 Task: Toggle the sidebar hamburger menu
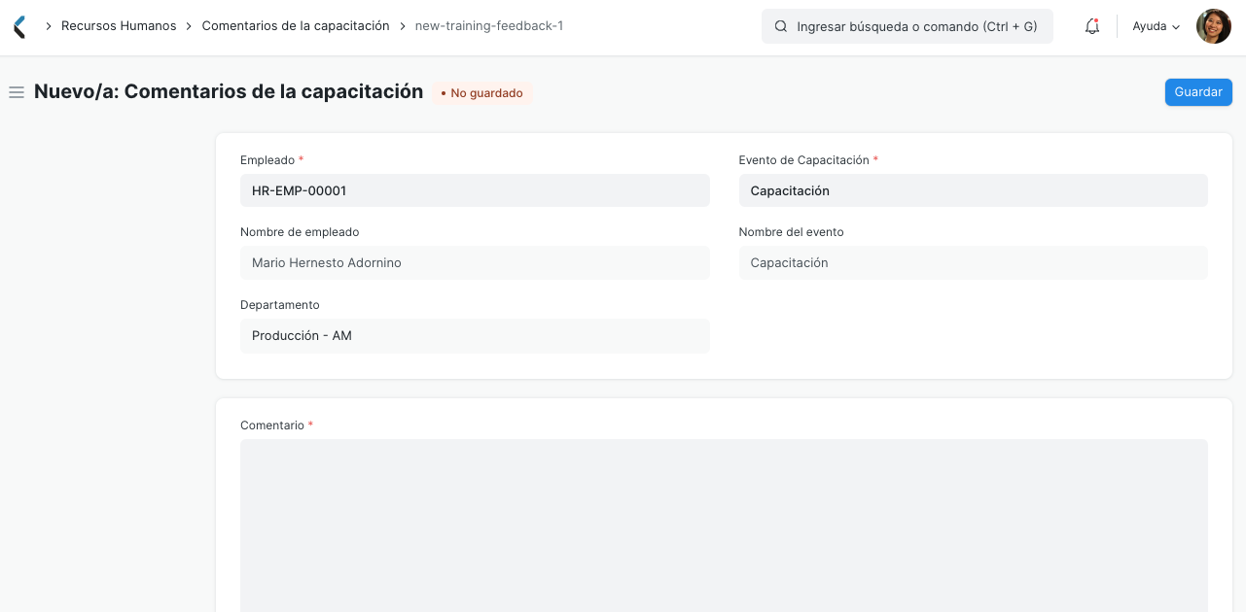click(x=17, y=92)
